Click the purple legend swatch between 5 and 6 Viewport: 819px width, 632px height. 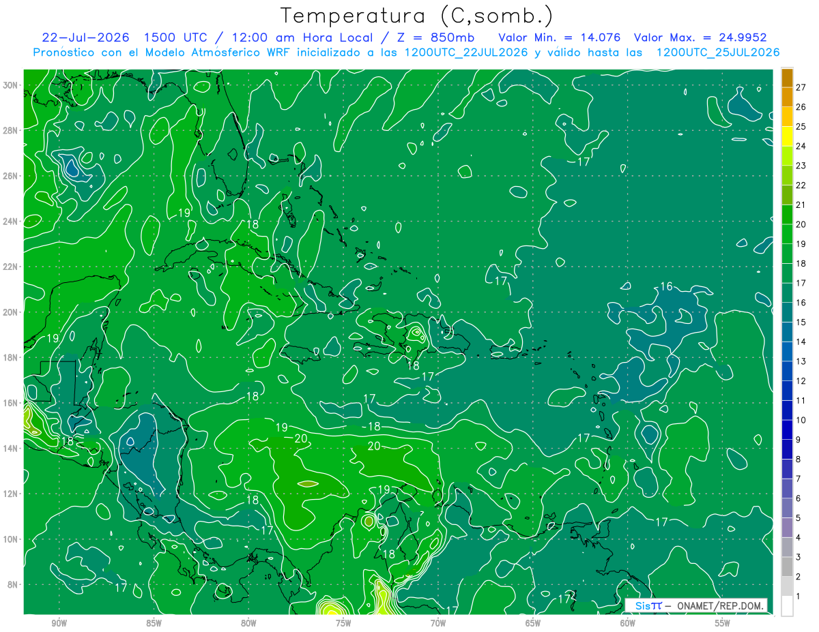tap(787, 508)
